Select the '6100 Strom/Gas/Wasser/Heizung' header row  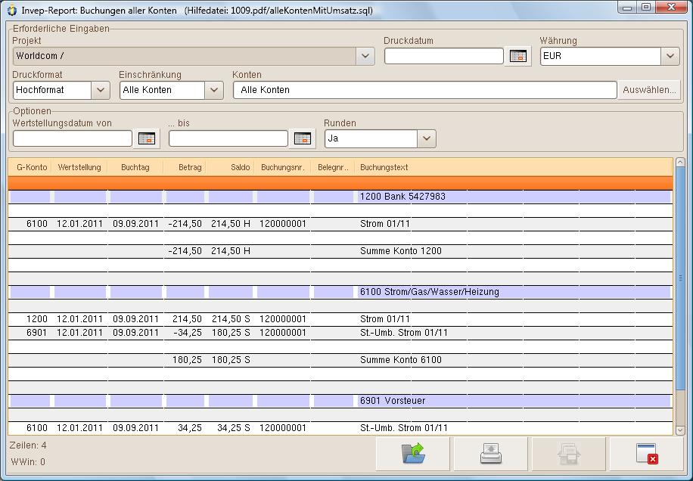(340, 292)
